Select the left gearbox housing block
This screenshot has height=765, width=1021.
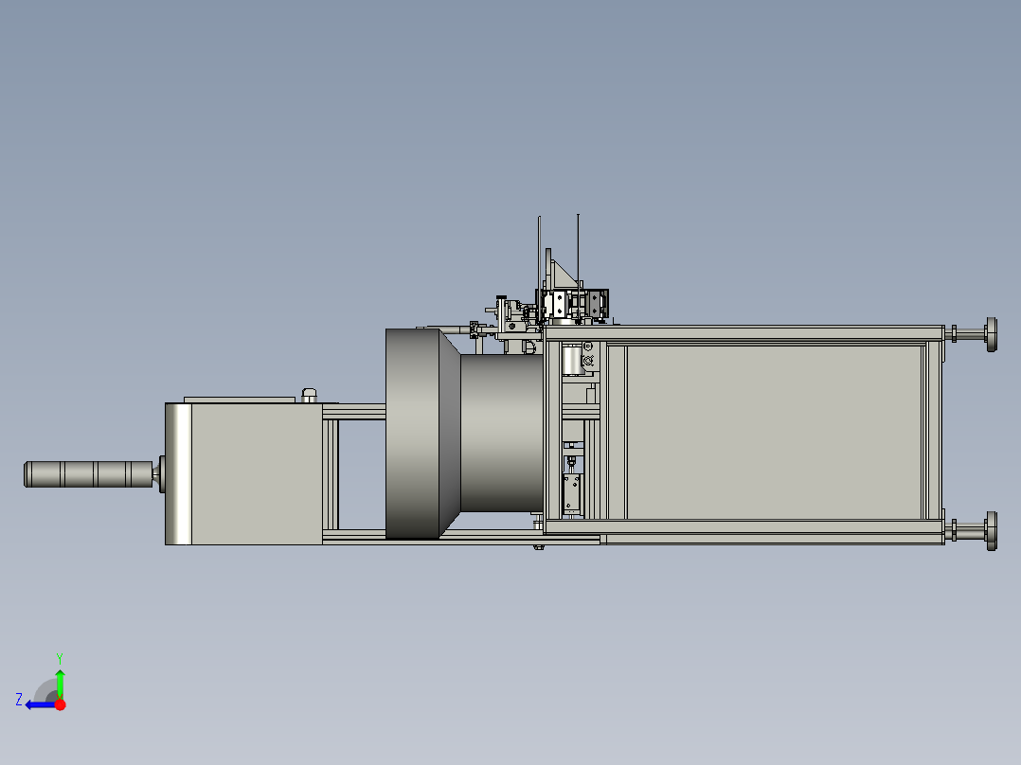[x=243, y=473]
